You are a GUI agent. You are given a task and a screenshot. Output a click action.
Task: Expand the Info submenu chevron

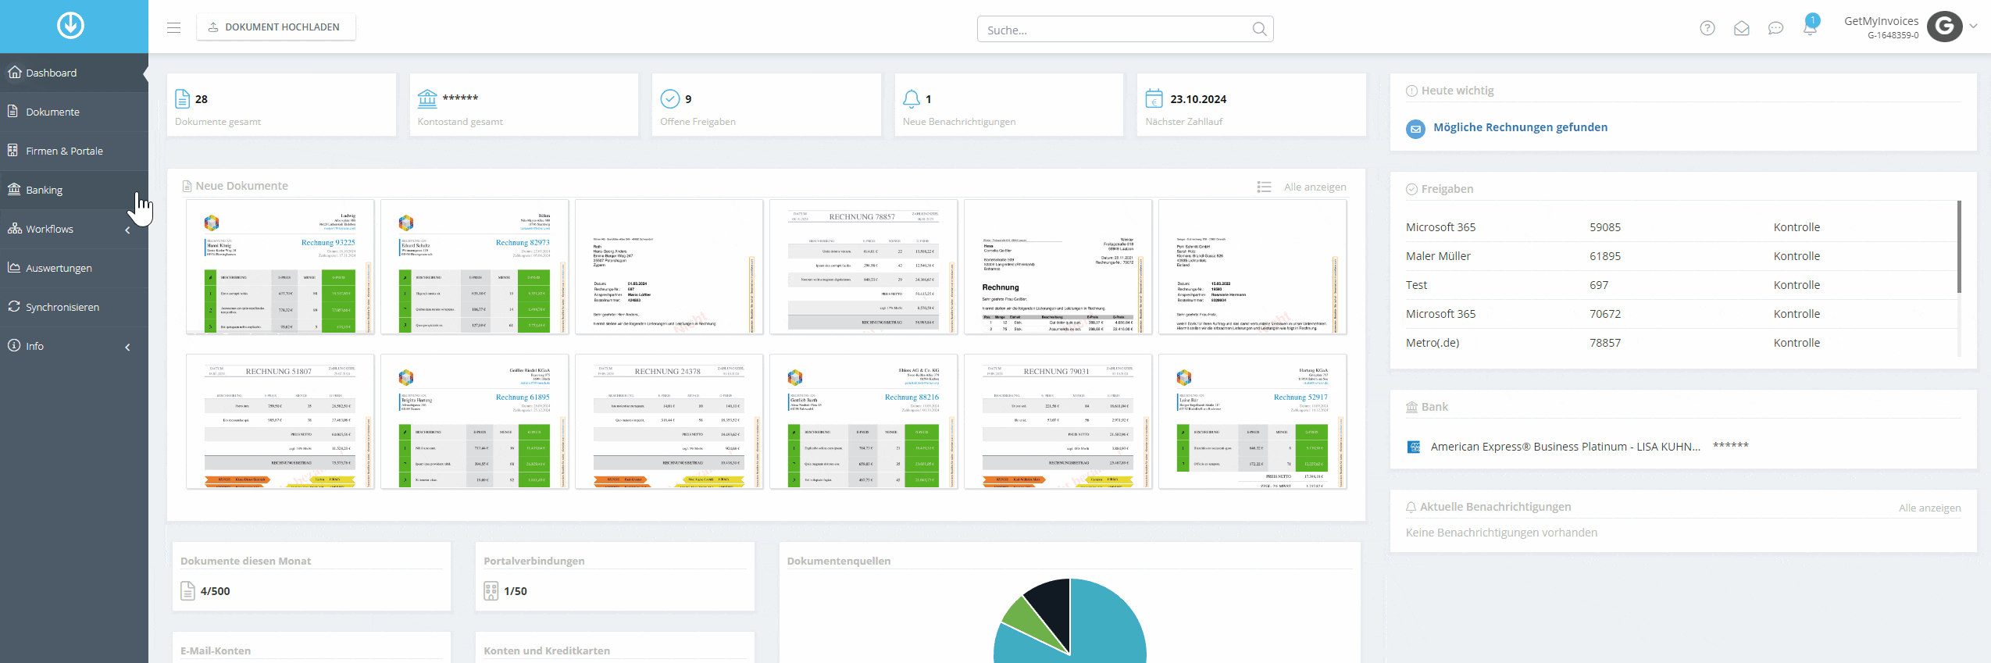click(127, 347)
